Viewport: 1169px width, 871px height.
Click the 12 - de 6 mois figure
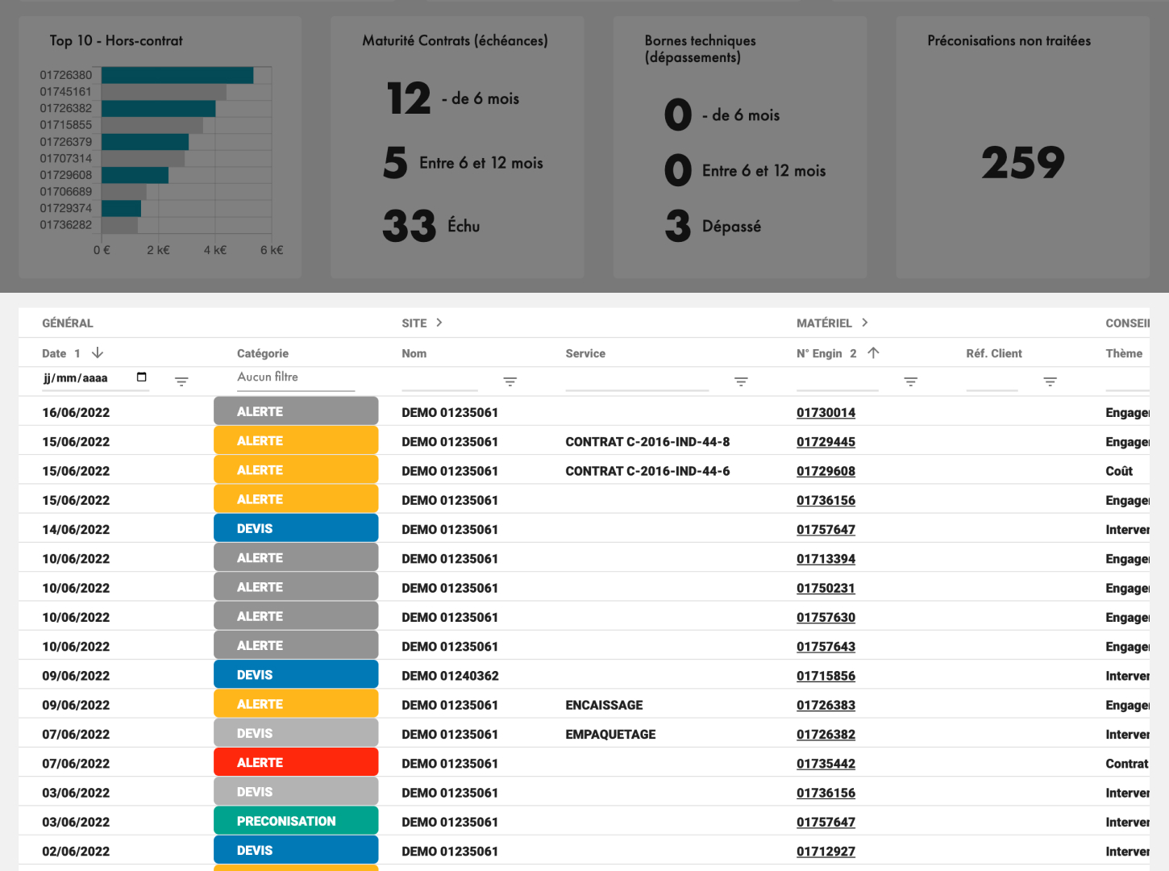[x=409, y=98]
